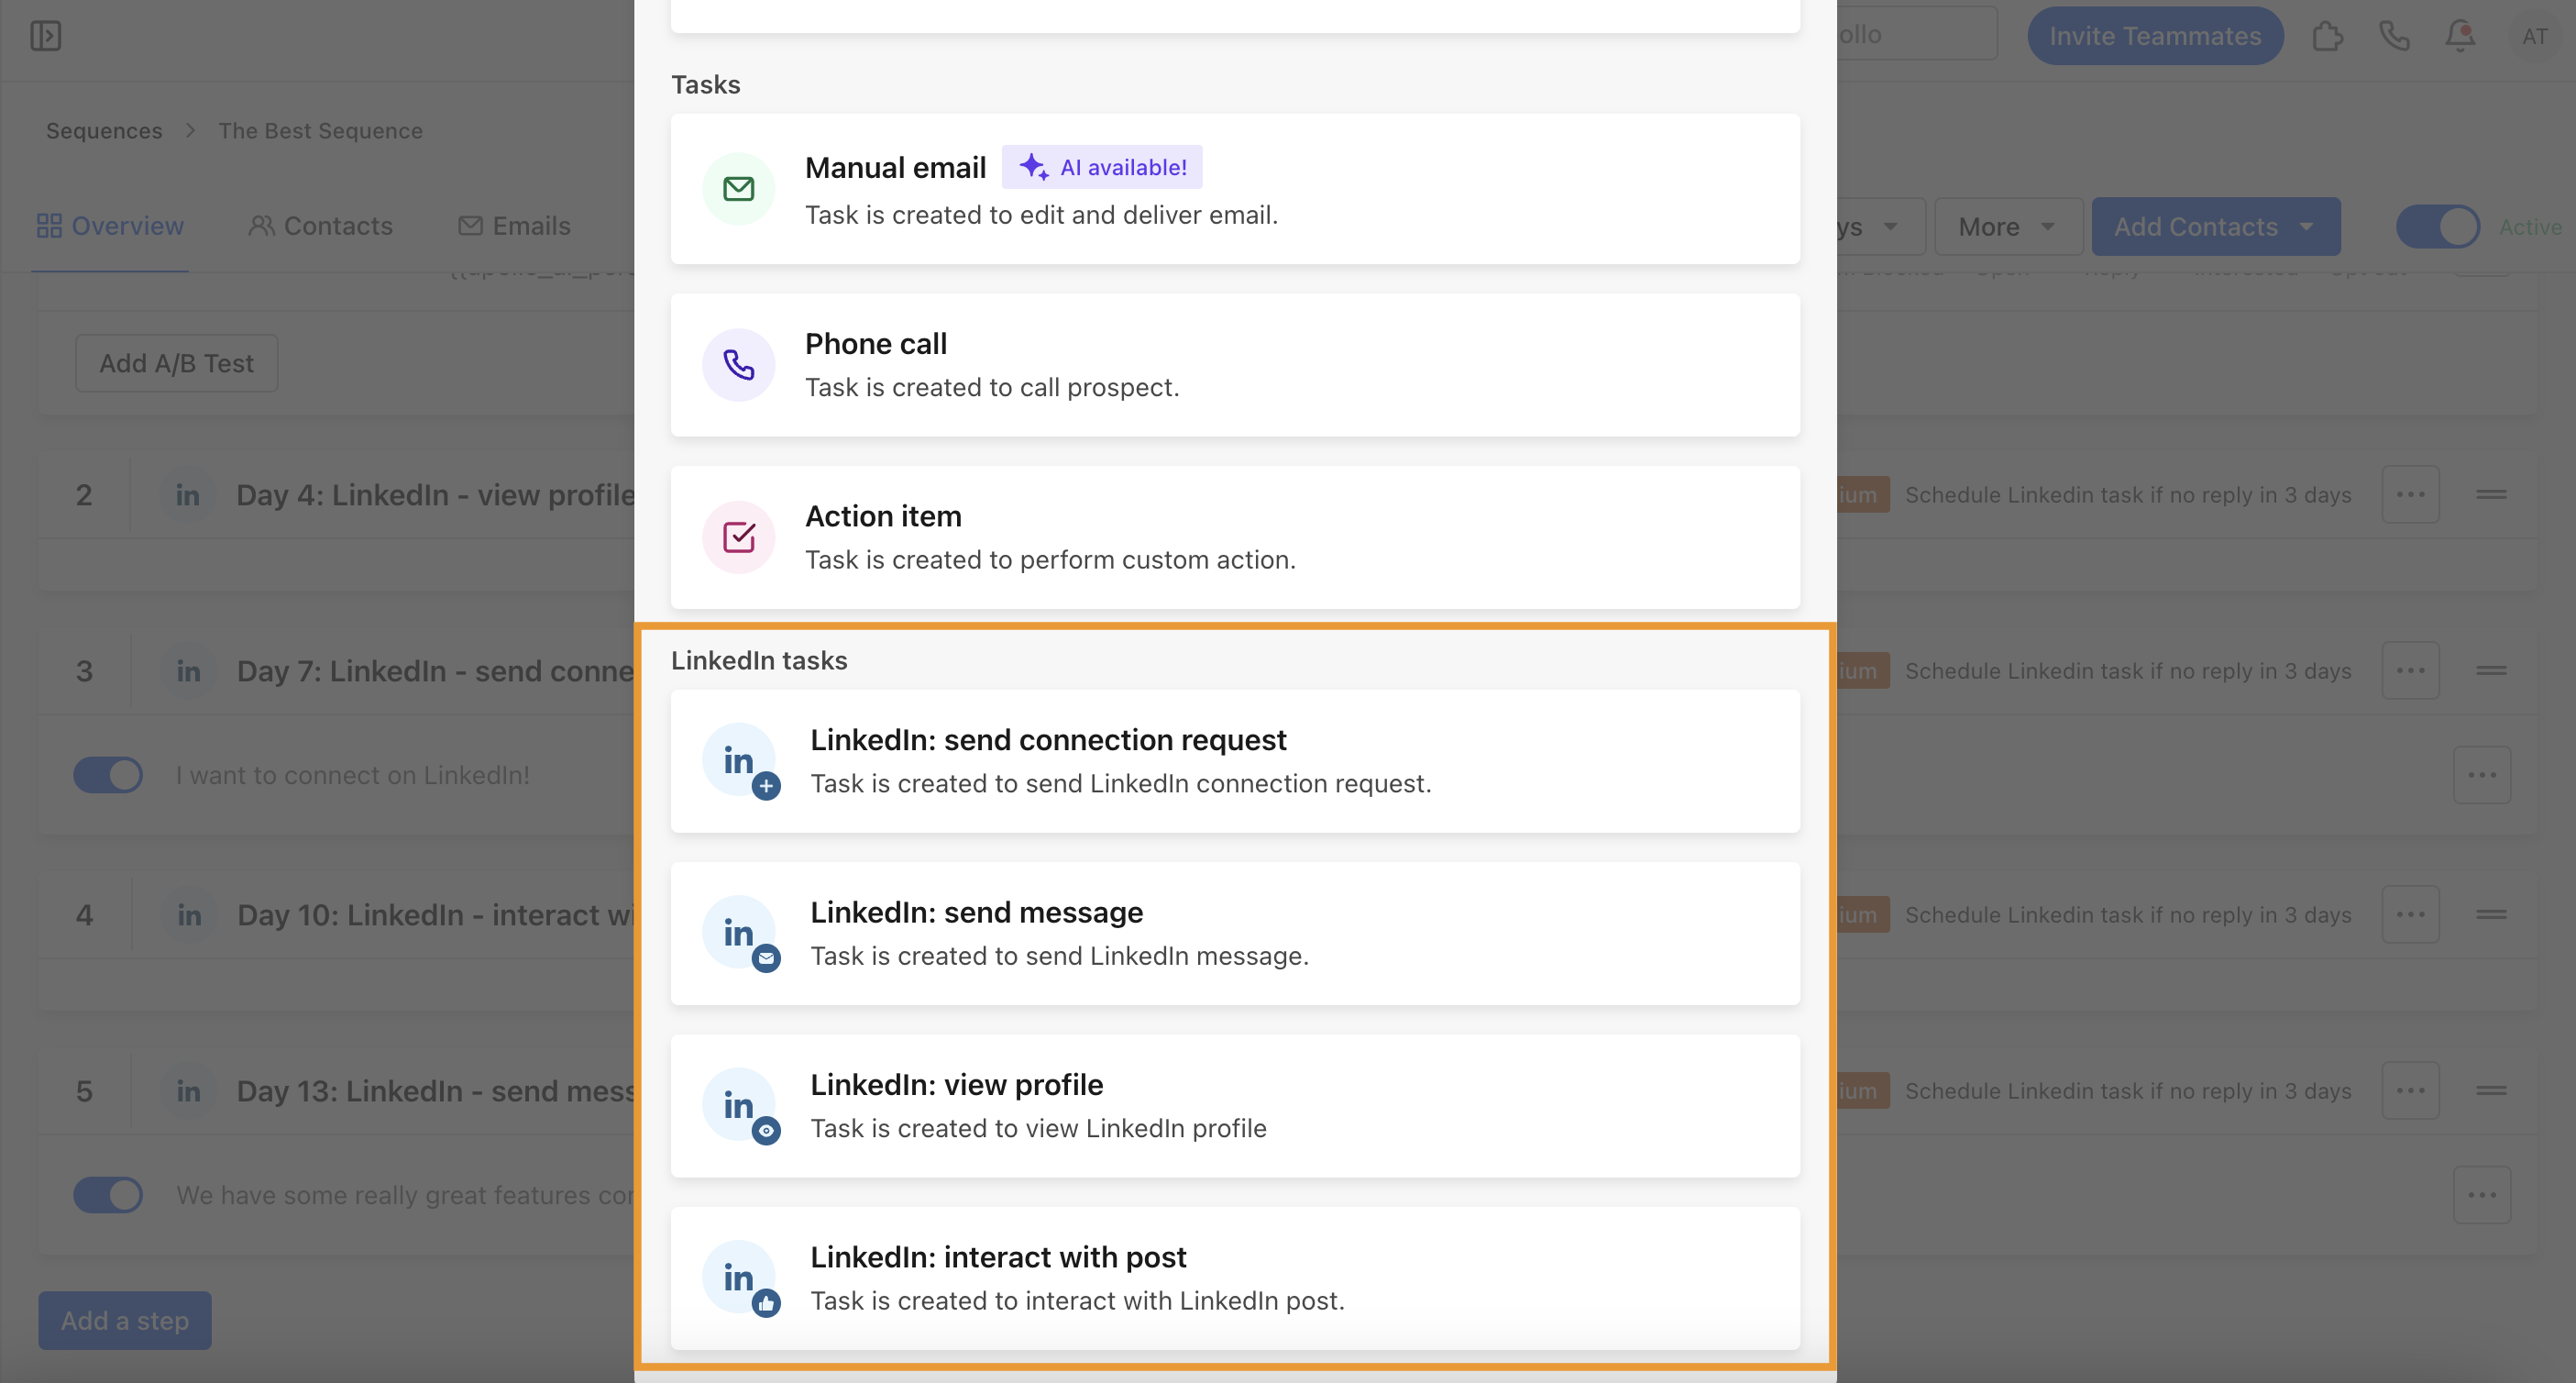Click LinkedIn icon on Day 10 step
Image resolution: width=2576 pixels, height=1383 pixels.
188,914
